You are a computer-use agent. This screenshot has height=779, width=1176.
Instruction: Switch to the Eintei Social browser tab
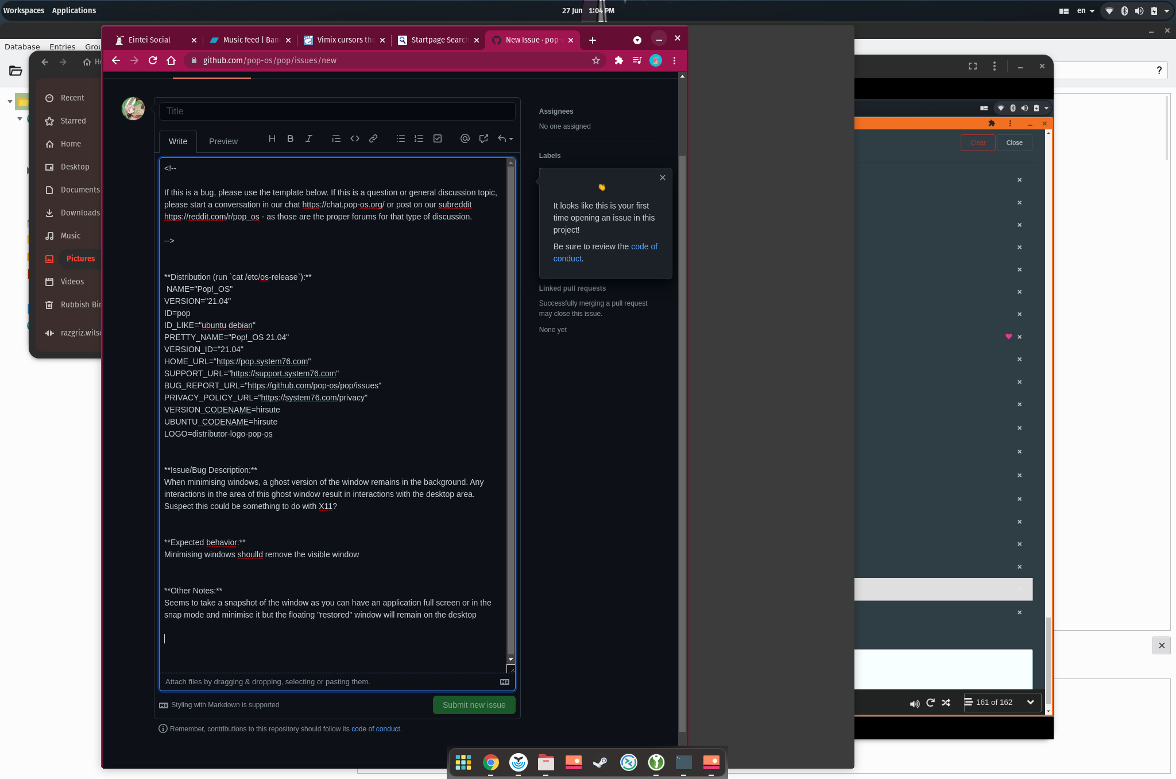pos(155,40)
